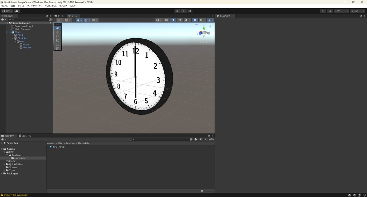Image resolution: width=367 pixels, height=197 pixels.
Task: Click the hierarchy search scope icon
Action: [x=50, y=20]
